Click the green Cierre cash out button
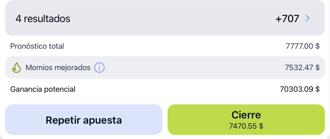 pyautogui.click(x=246, y=120)
